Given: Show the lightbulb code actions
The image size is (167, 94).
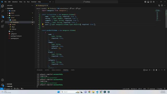Looking at the screenshot, I should [43, 24].
